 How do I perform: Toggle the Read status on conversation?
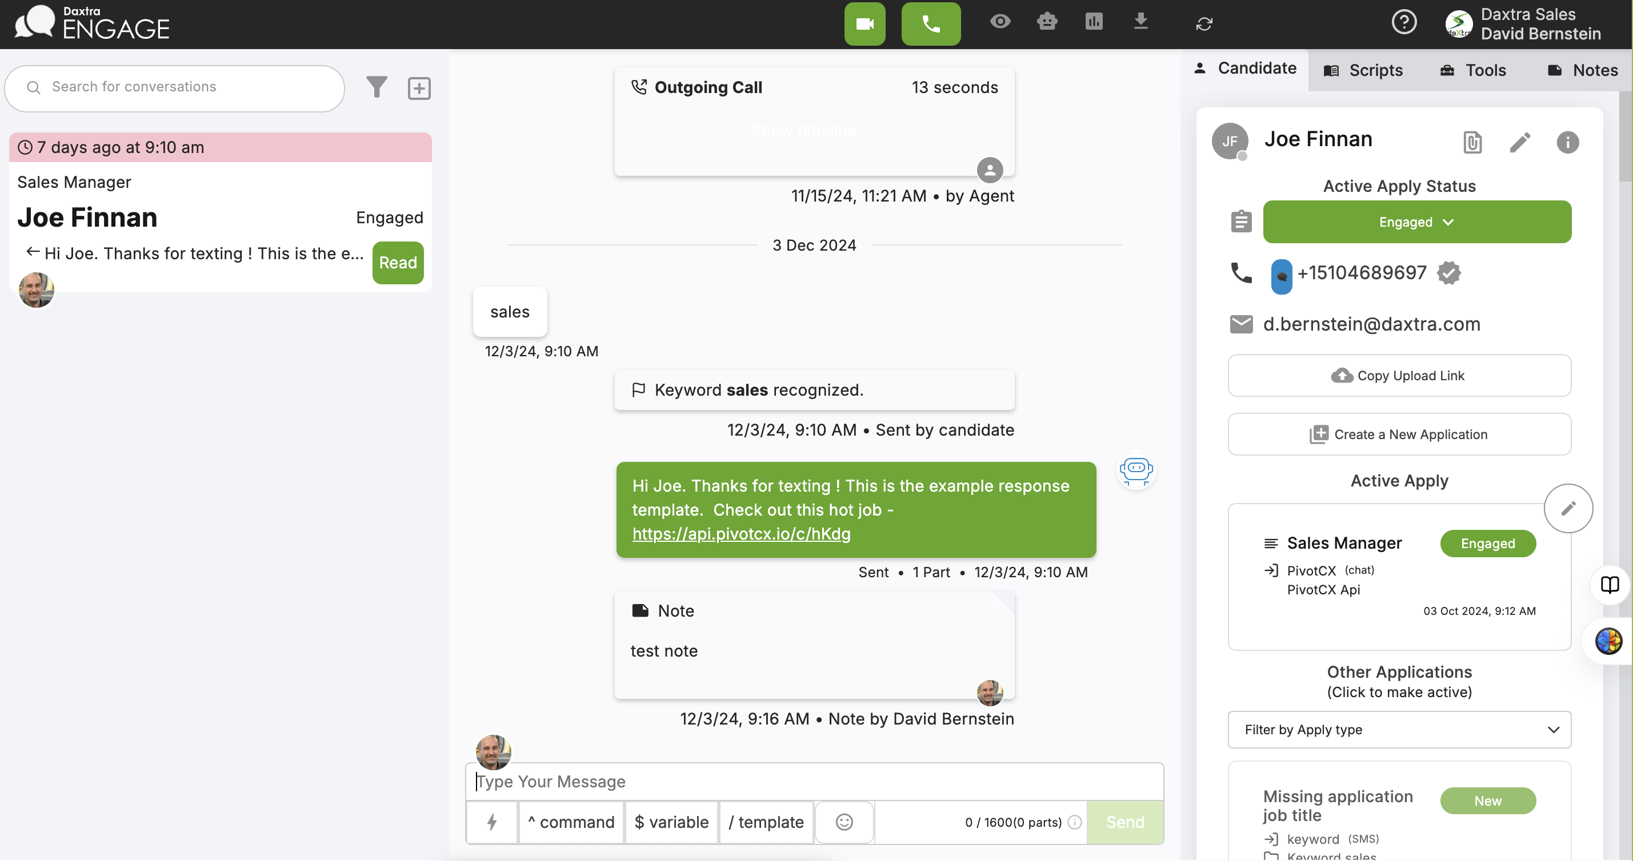398,263
